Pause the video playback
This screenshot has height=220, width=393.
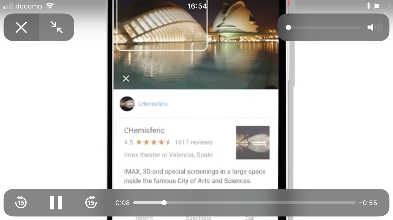[56, 202]
